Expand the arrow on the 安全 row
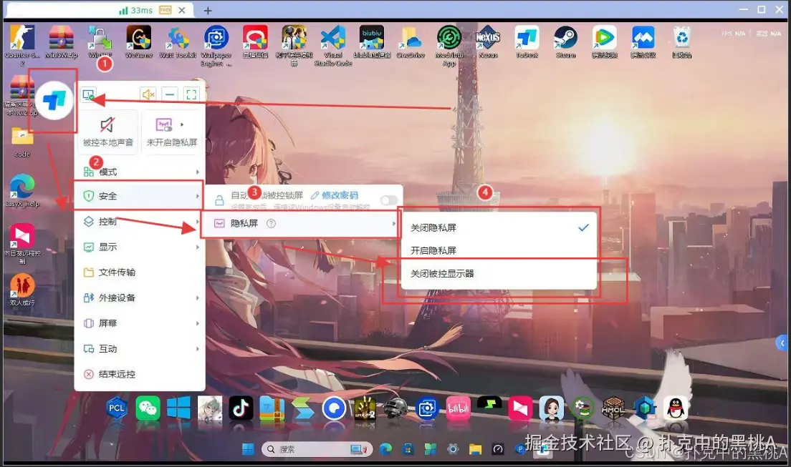Image resolution: width=791 pixels, height=467 pixels. pos(197,196)
